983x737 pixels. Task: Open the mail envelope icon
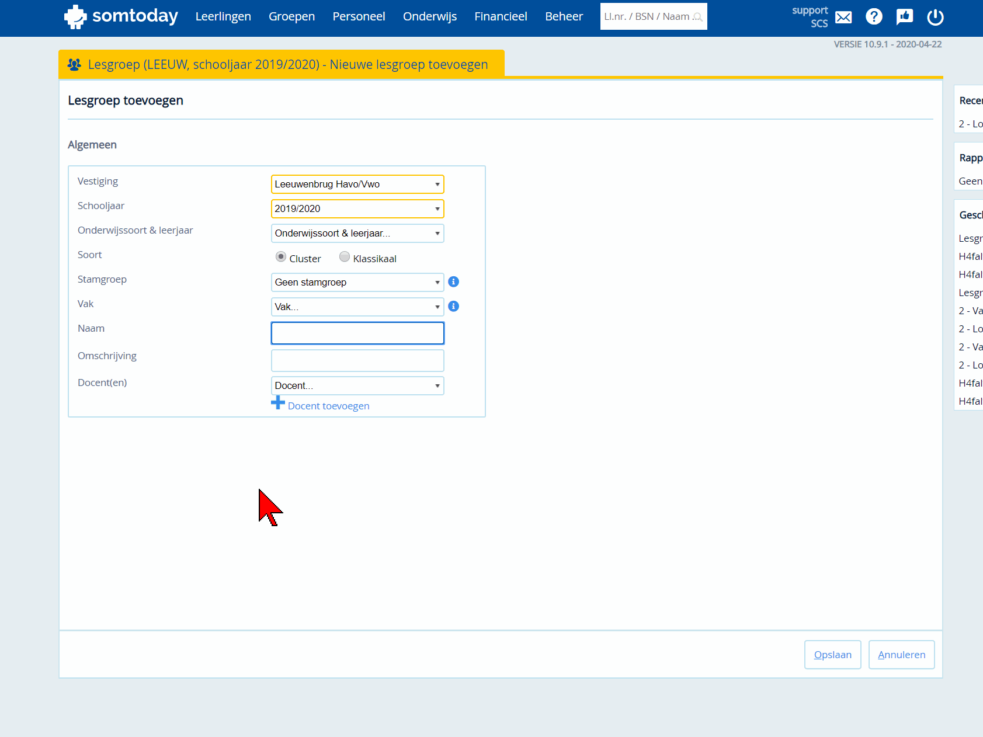[843, 18]
